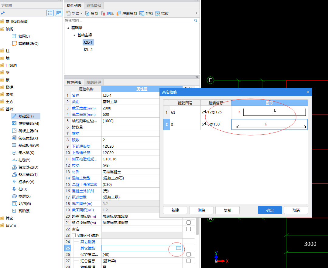
Task: Collapse 钢筋业务属性 group
Action: (x=73, y=235)
